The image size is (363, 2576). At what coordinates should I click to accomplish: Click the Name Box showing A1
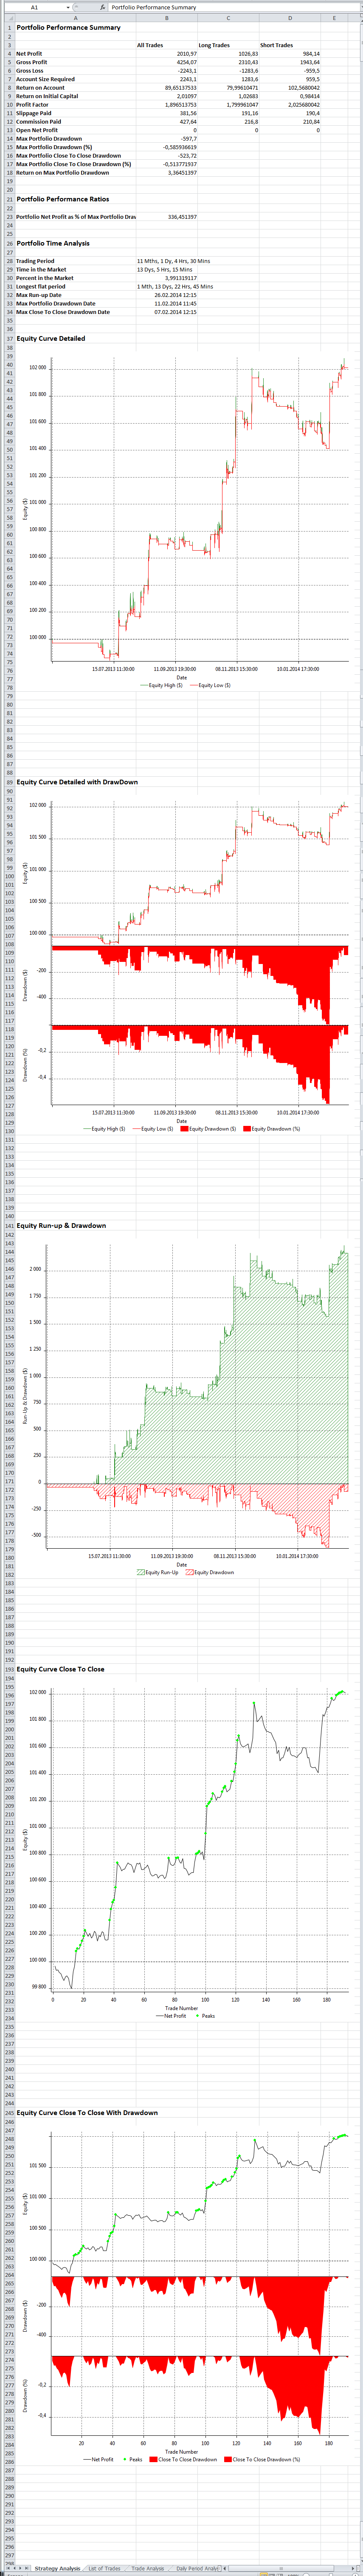tap(34, 7)
